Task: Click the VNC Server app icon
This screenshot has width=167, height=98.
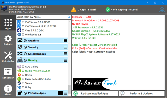Action: (x=19, y=22)
